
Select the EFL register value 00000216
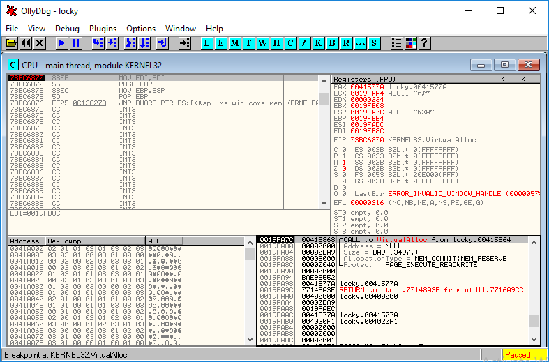[x=367, y=203]
